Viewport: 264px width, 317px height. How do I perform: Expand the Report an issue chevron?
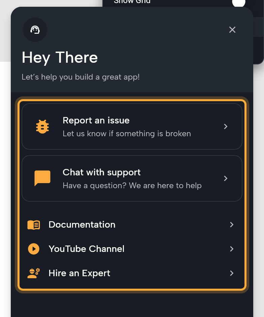[226, 126]
